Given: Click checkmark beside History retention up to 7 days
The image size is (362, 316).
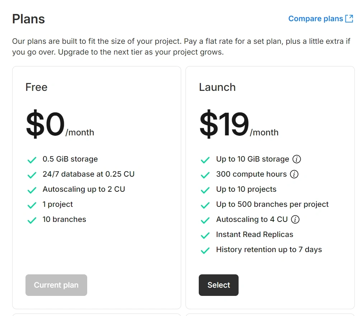Looking at the screenshot, I should 205,250.
